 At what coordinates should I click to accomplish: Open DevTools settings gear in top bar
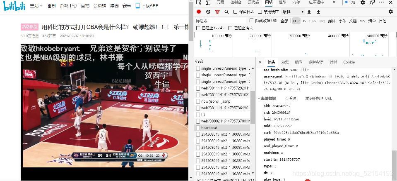(363, 2)
